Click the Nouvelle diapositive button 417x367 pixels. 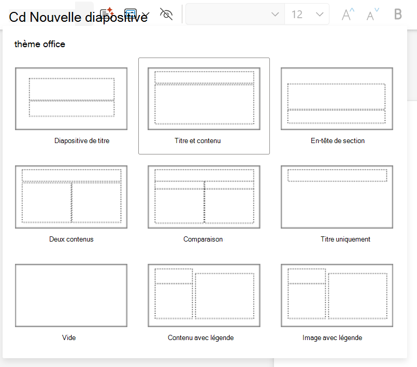pos(78,17)
